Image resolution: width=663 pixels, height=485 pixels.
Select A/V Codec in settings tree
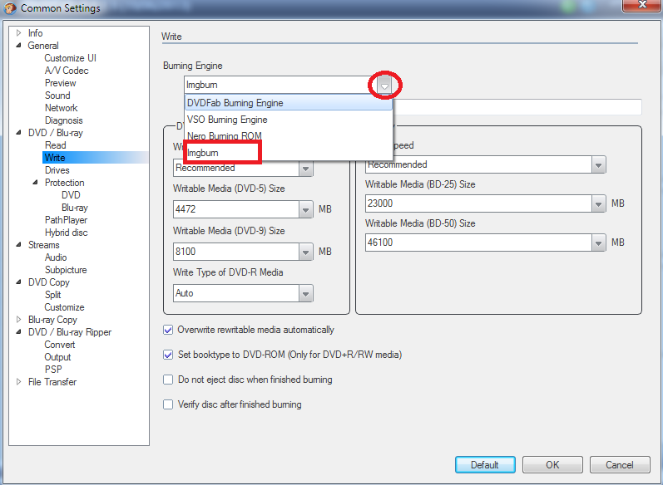click(67, 71)
